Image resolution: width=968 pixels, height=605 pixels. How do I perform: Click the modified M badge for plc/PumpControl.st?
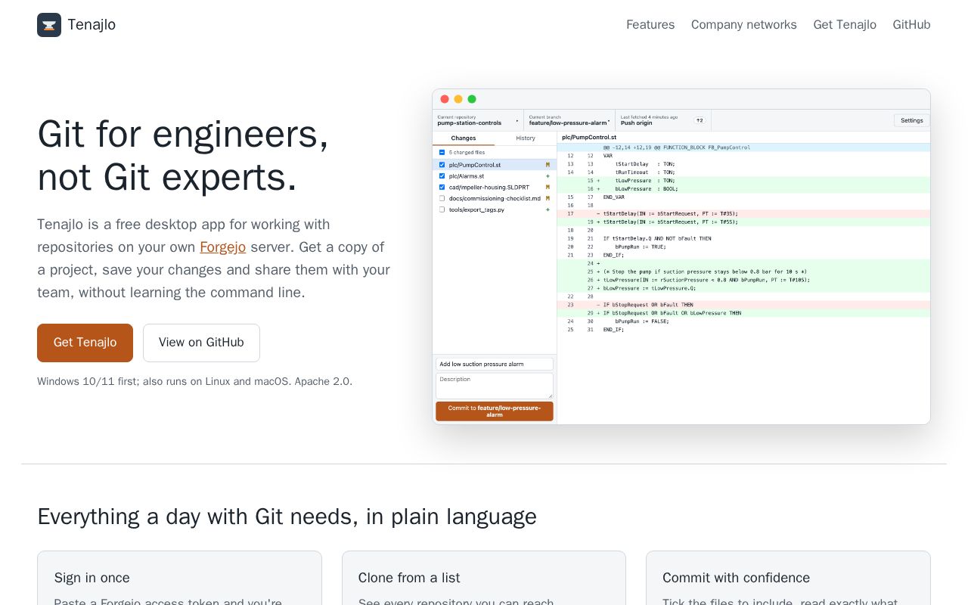pyautogui.click(x=548, y=165)
